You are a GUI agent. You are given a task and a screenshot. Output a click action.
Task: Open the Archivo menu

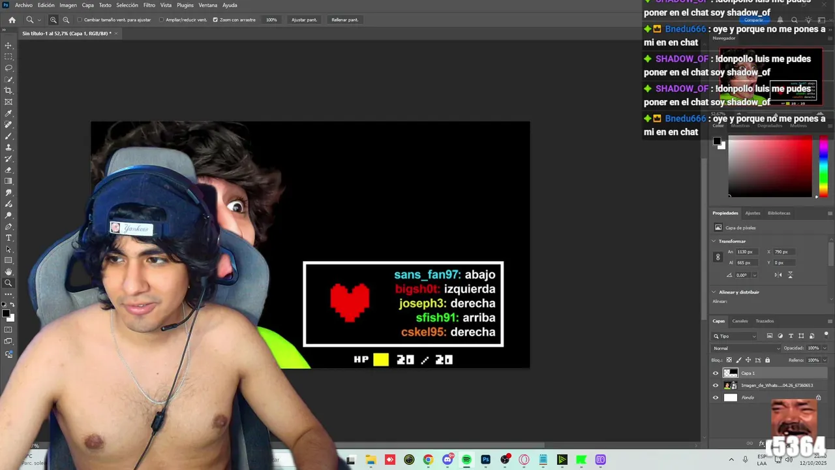coord(23,5)
